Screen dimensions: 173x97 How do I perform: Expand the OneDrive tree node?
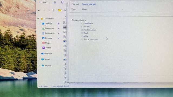pyautogui.click(x=39, y=54)
